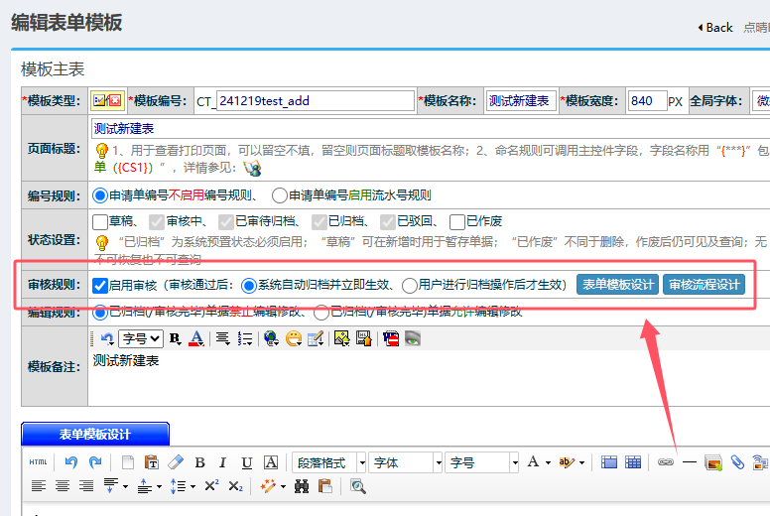Image resolution: width=770 pixels, height=516 pixels.
Task: Go Back to previous page
Action: (x=715, y=28)
